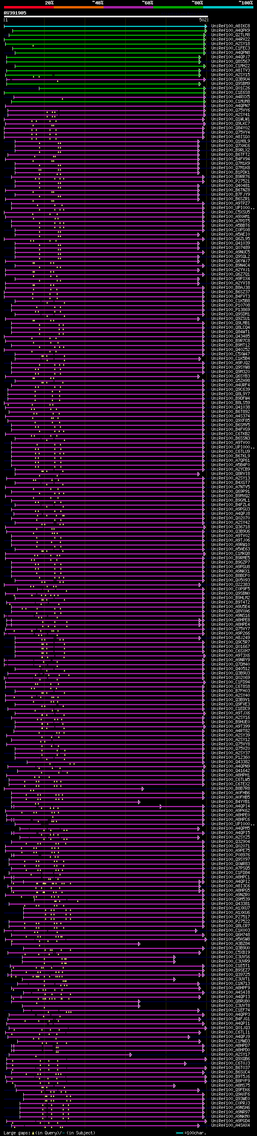This screenshot has width=257, height=1136.
Task: Open the UniRef100_A4QPN8 entry
Action: pyautogui.click(x=230, y=52)
